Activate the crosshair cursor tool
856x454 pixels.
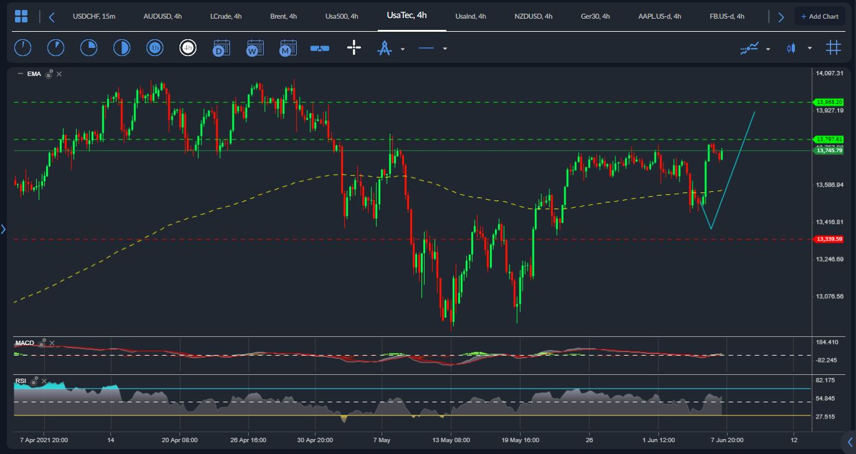click(x=353, y=48)
